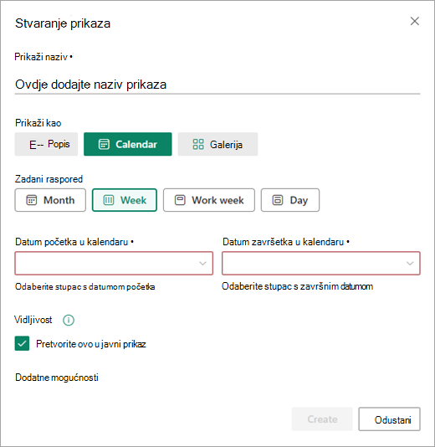Choose the Calendar view type icon

tap(104, 144)
